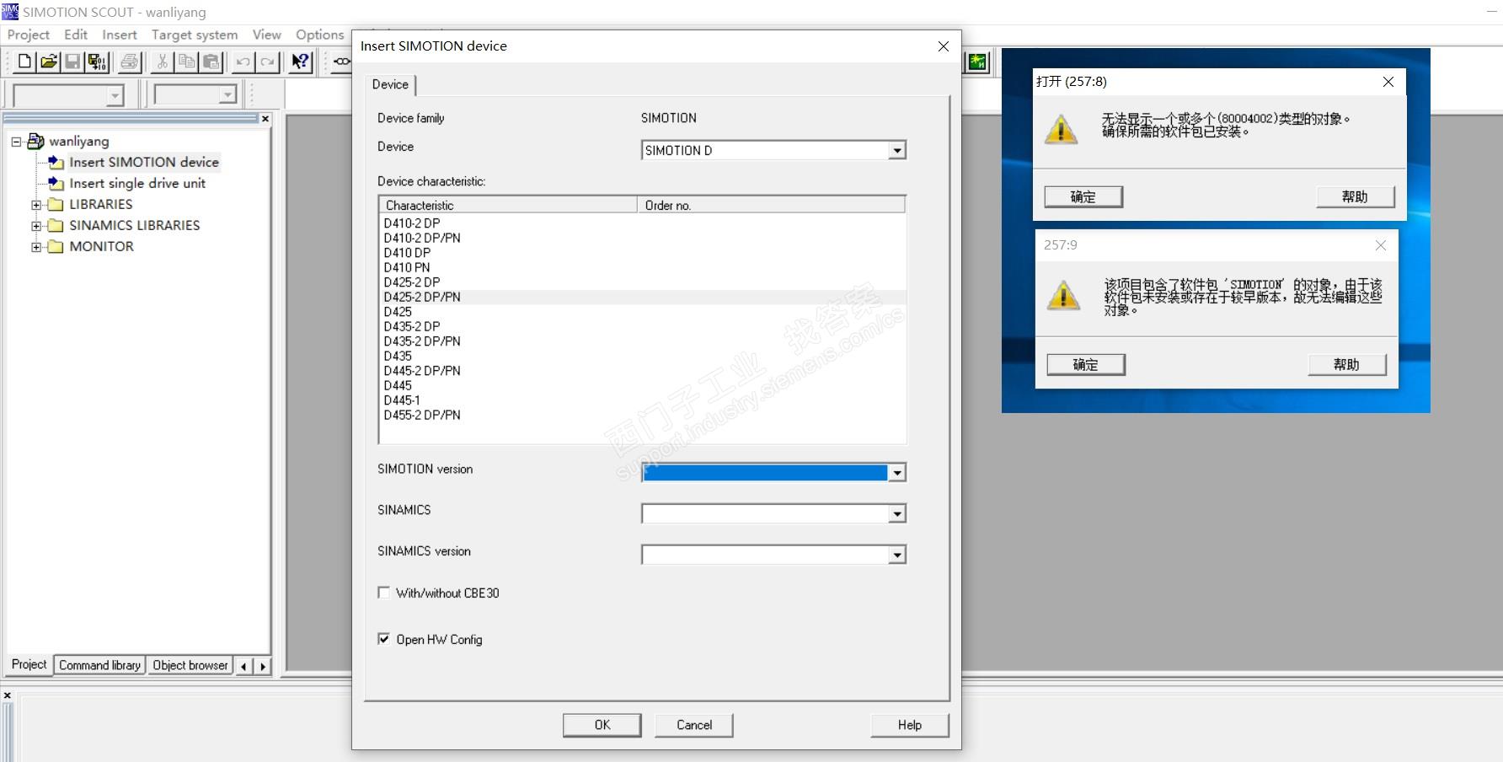Click the SIMOTION SCOUT title bar icon

click(10, 12)
